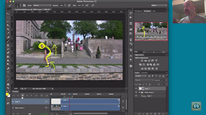This screenshot has height=115, width=206.
Task: Toggle visibility of Layer 1
Action: pyautogui.click(x=136, y=96)
